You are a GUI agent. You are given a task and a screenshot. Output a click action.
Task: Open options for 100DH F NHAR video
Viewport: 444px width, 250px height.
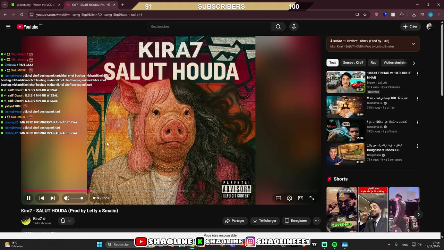click(417, 74)
